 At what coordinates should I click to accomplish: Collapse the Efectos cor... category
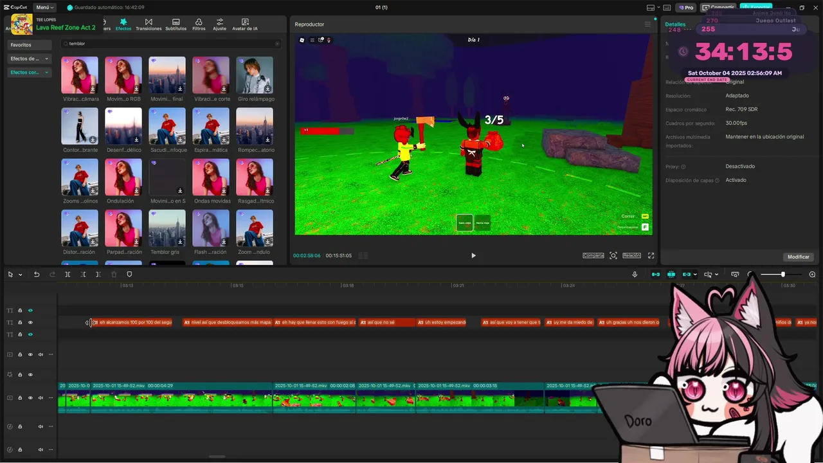(x=30, y=73)
